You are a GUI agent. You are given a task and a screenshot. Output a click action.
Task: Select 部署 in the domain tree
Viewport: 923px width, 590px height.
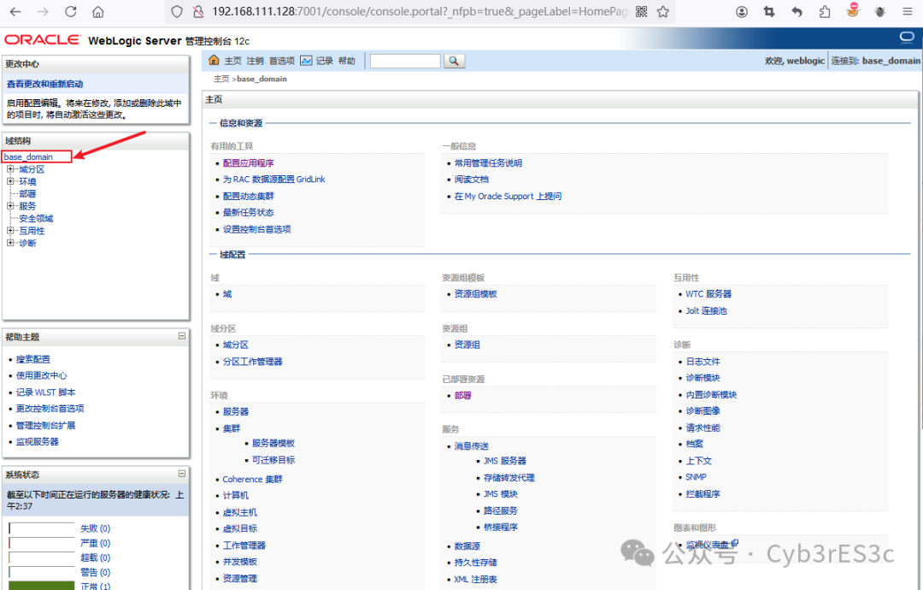tap(27, 194)
